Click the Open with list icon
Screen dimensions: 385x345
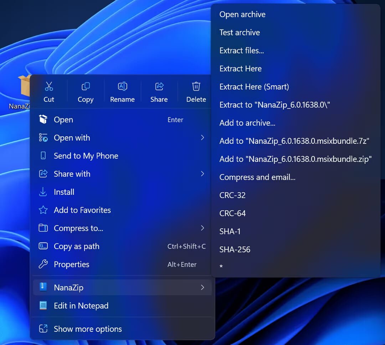(43, 138)
